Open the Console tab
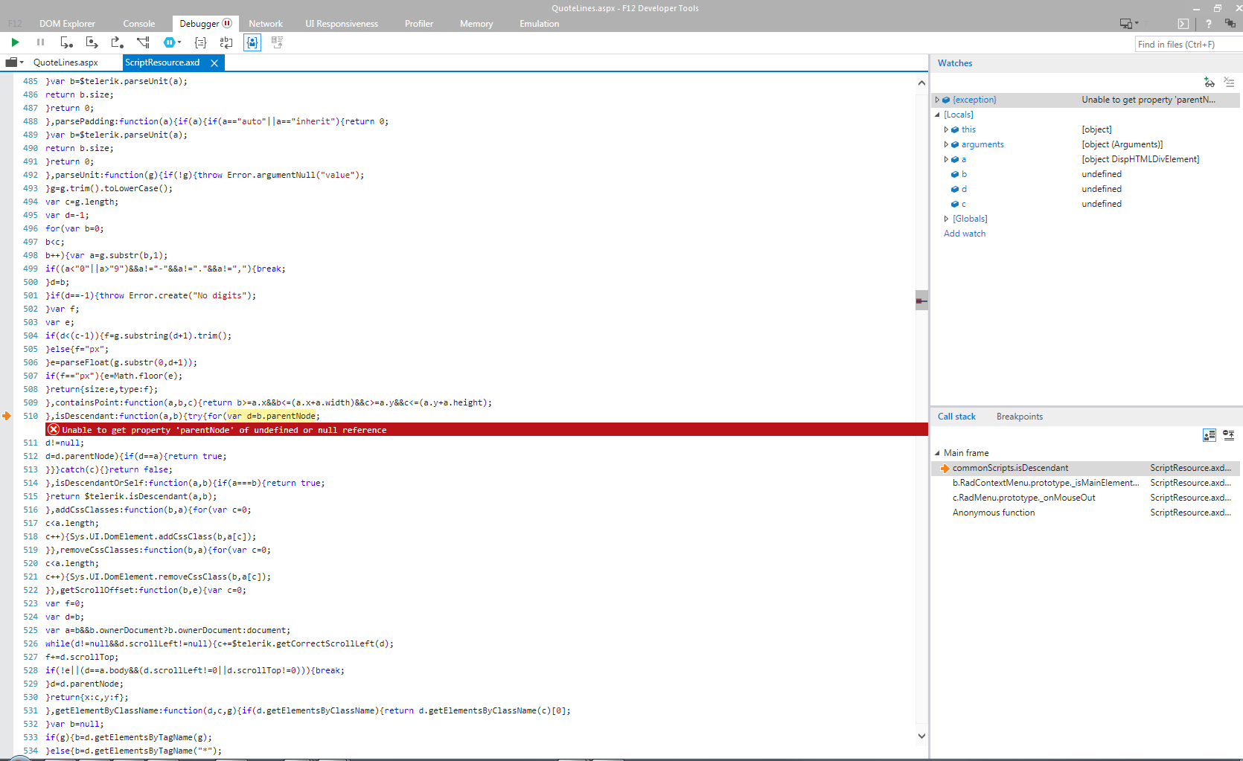The height and width of the screenshot is (761, 1243). 139,24
